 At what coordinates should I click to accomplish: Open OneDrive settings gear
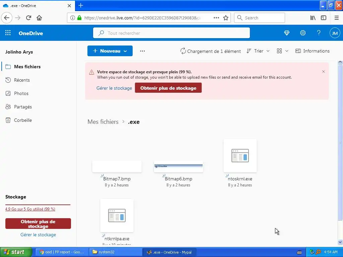(x=303, y=33)
